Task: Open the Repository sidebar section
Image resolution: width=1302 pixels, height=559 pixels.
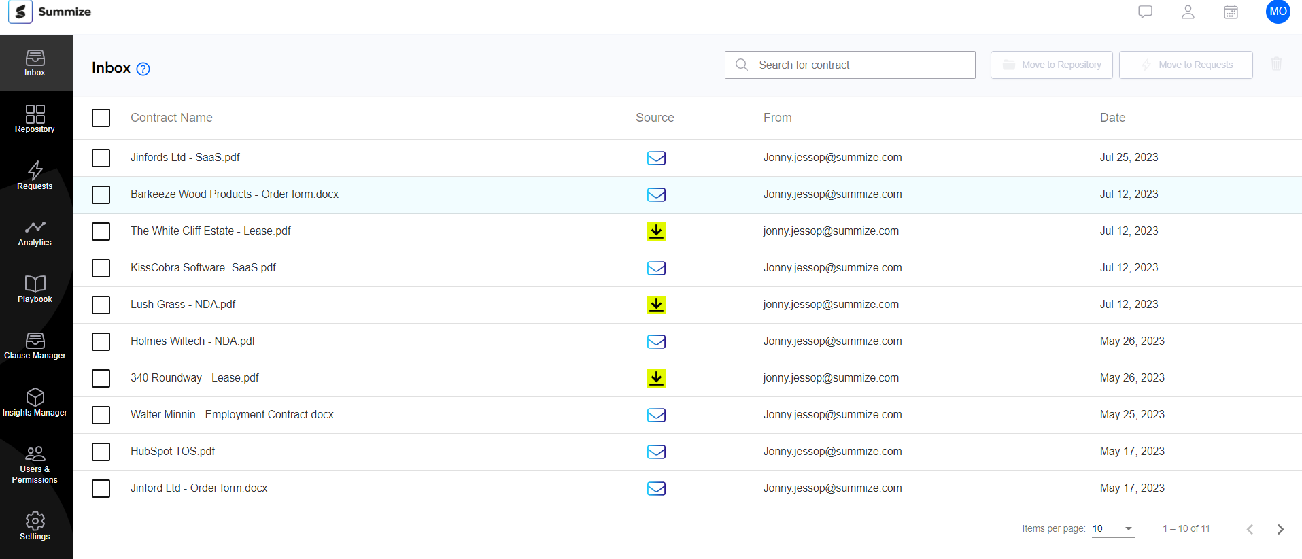Action: click(x=35, y=120)
